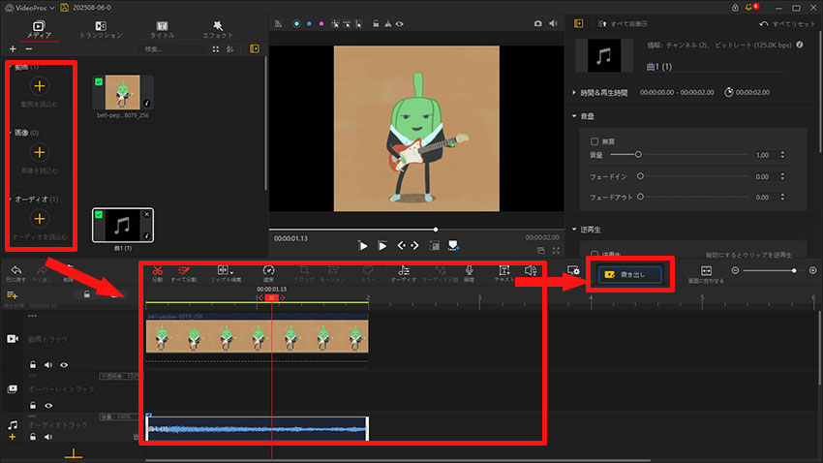Screen dimensions: 823x463
Task: Toggle lock on the 動画トラック video track
Action: point(33,364)
